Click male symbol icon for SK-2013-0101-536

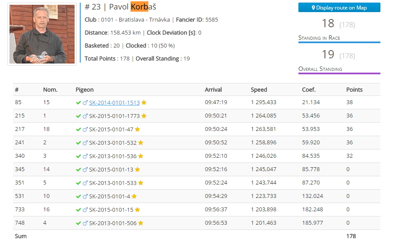tap(85, 156)
